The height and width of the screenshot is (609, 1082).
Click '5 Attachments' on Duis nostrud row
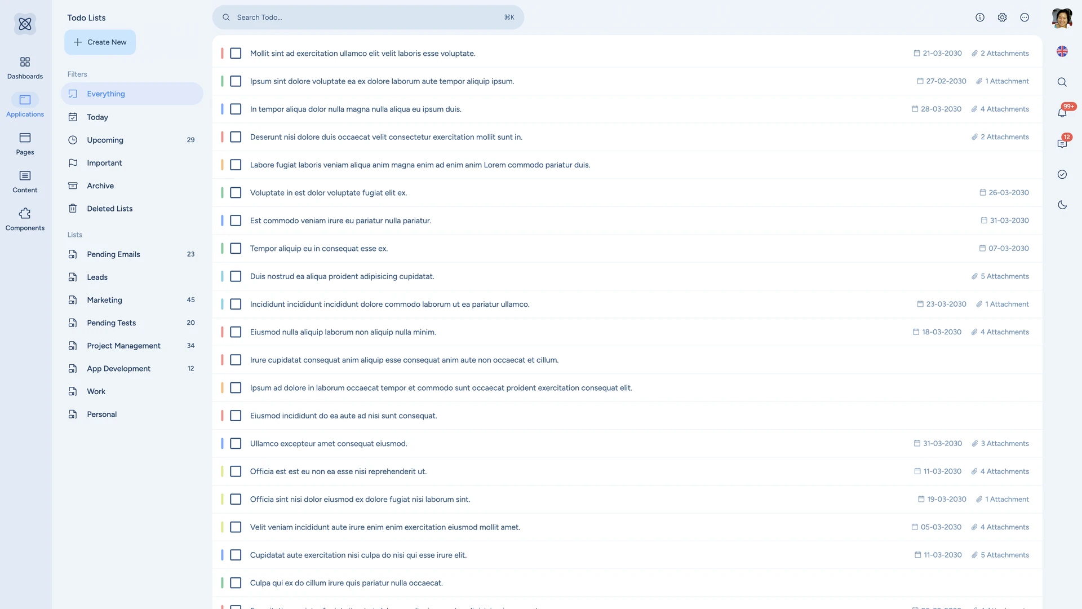1000,276
